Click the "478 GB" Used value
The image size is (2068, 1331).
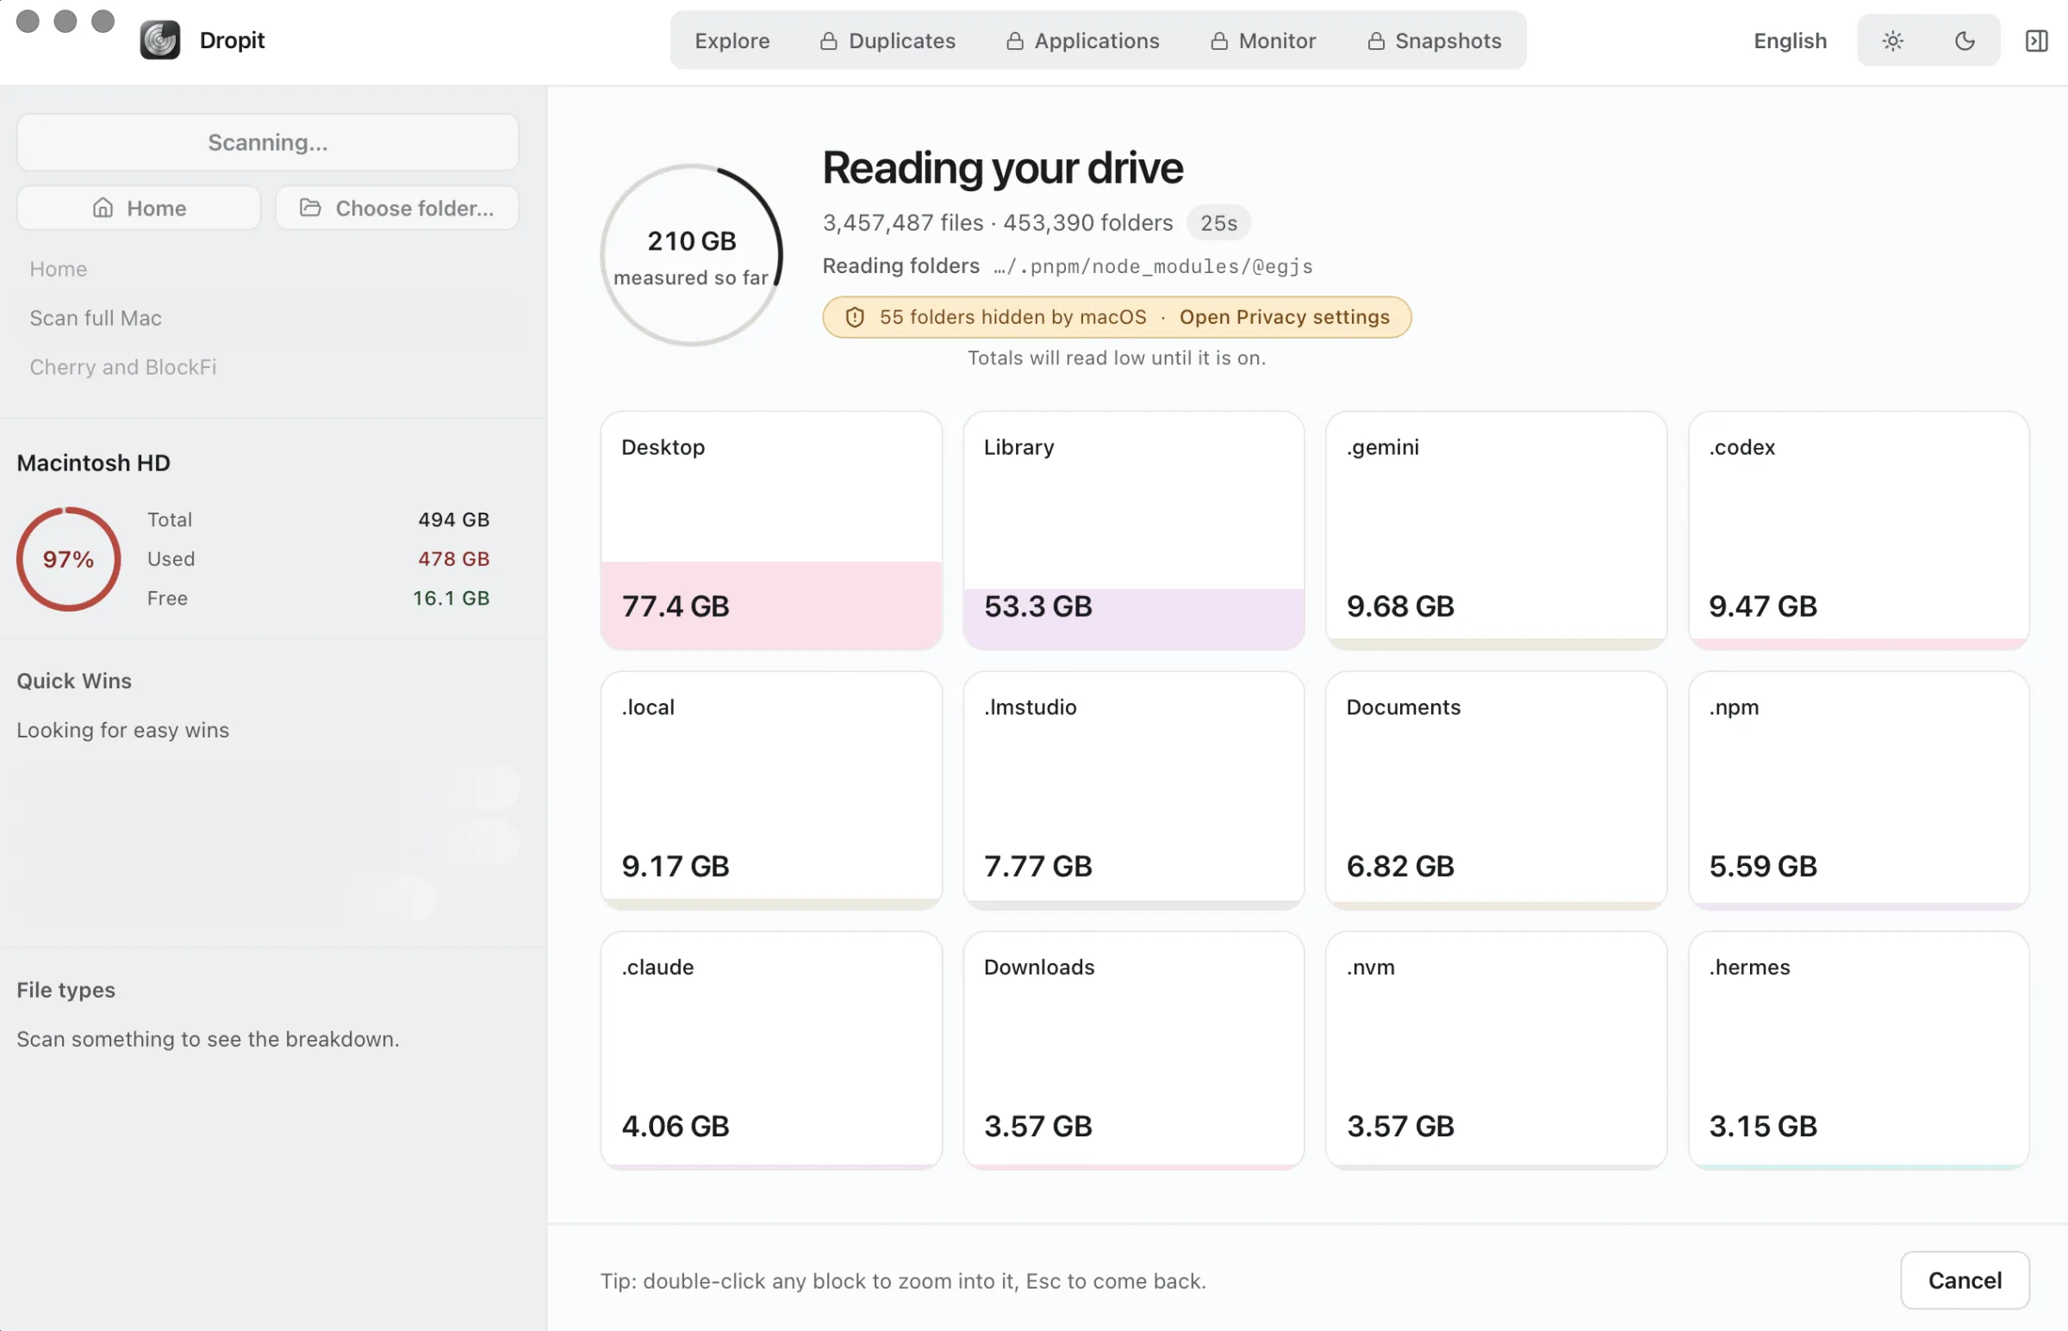(x=454, y=559)
